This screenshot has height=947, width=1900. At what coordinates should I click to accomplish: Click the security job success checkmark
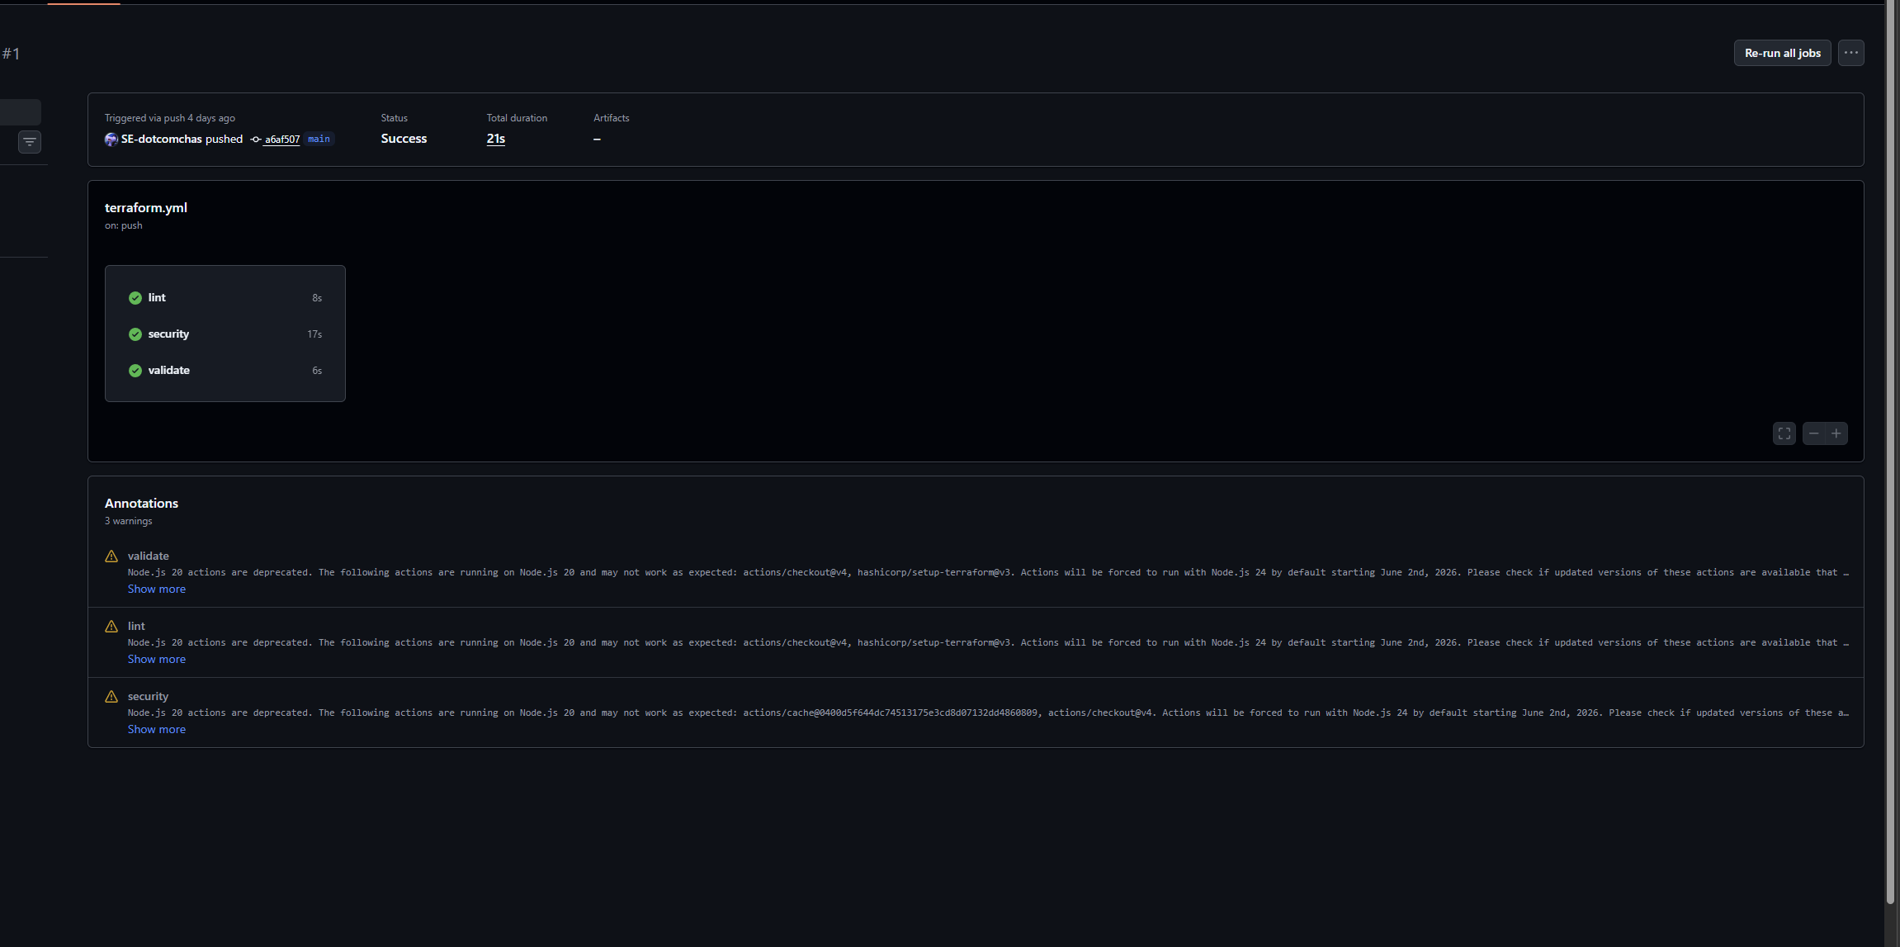[135, 334]
